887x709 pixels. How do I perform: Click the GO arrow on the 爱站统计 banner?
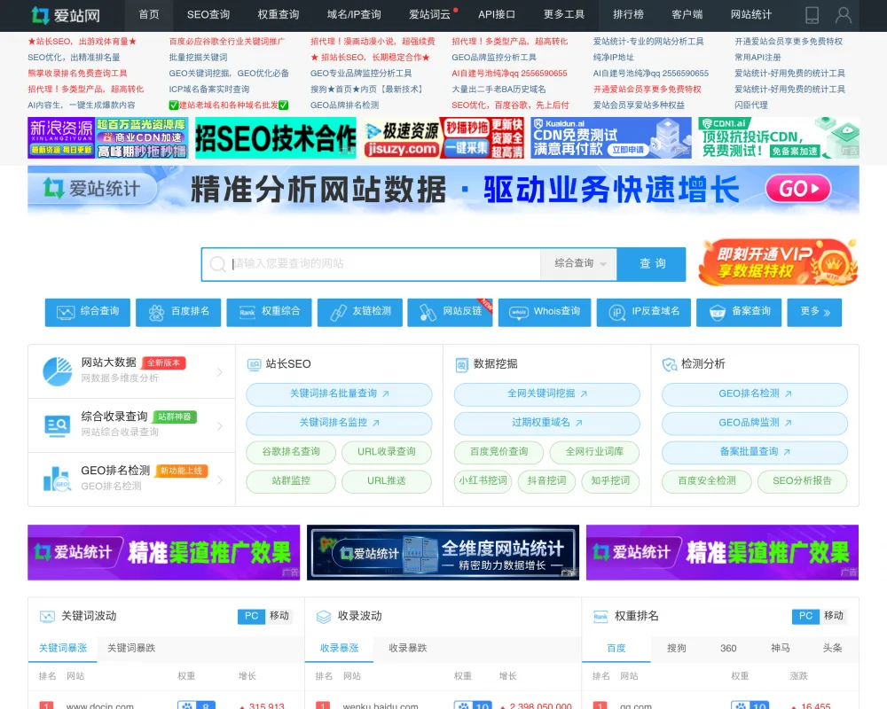pyautogui.click(x=798, y=189)
